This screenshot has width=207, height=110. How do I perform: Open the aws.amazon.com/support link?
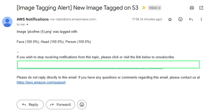pyautogui.click(x=41, y=82)
